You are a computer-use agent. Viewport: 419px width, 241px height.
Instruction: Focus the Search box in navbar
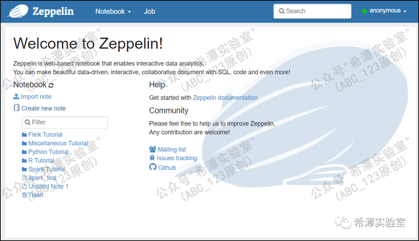312,11
